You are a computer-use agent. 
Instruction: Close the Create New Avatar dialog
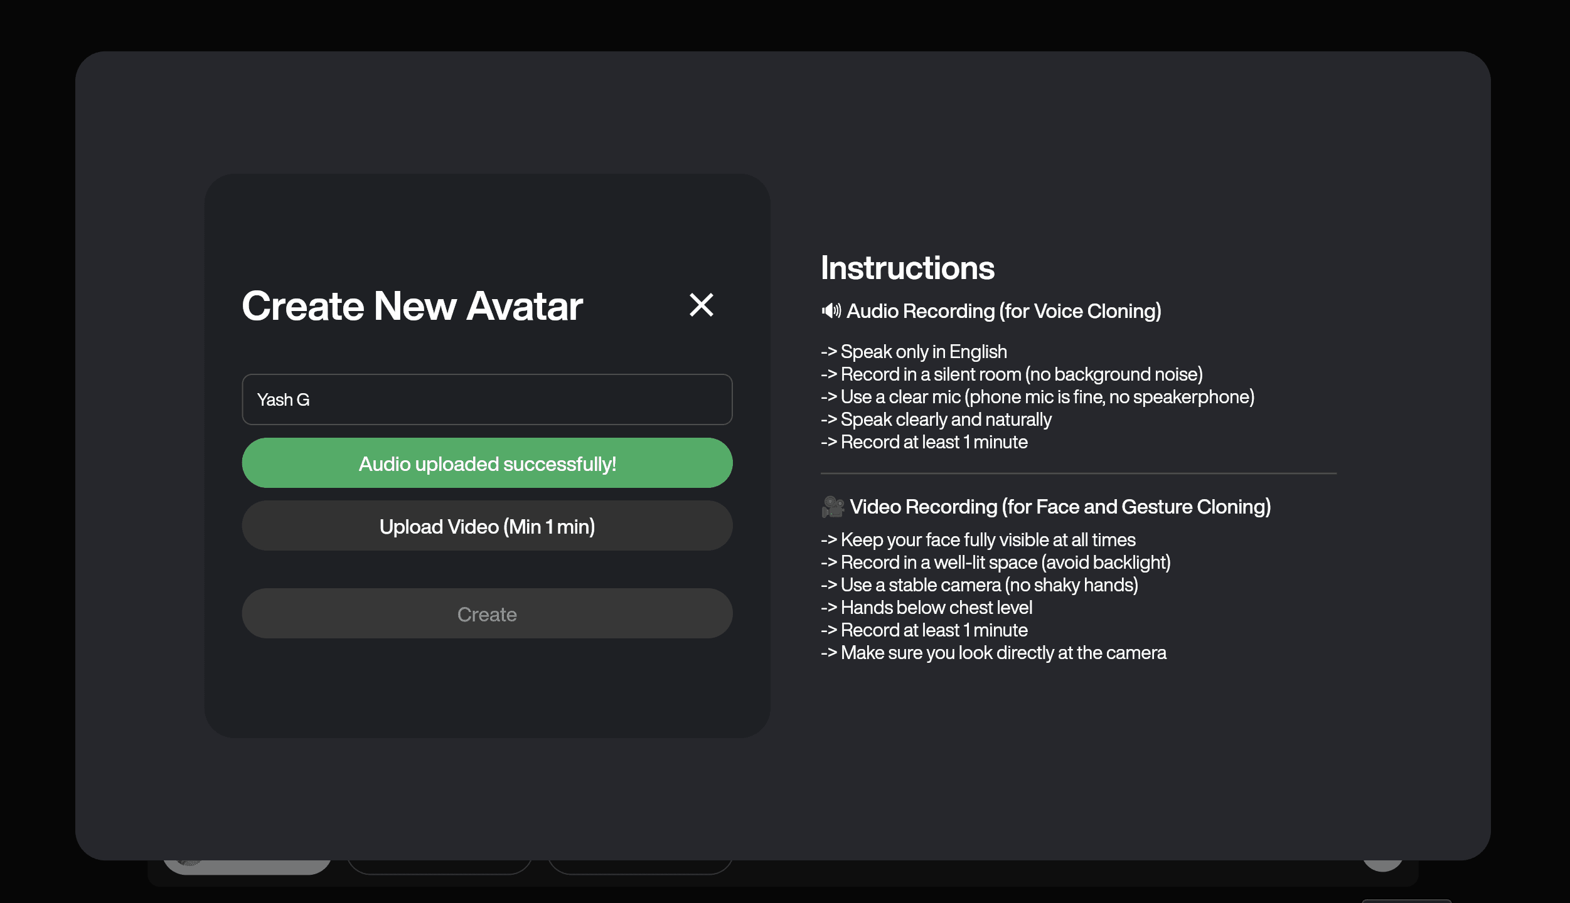(701, 305)
